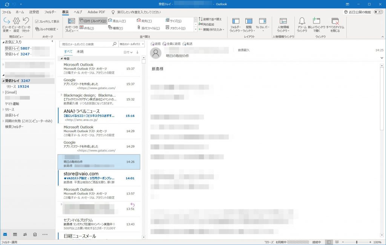Click すべてのアイテムを閉じる
The height and width of the screenshot is (245, 386).
(335, 25)
